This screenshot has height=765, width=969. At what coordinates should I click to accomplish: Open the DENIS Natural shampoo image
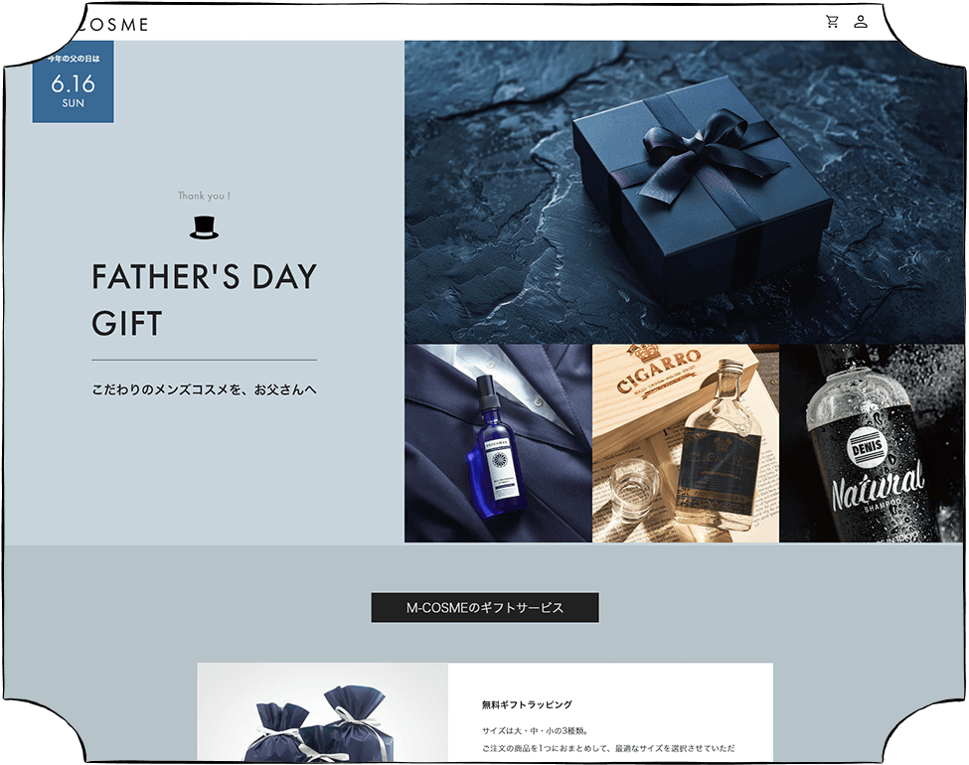tap(872, 443)
